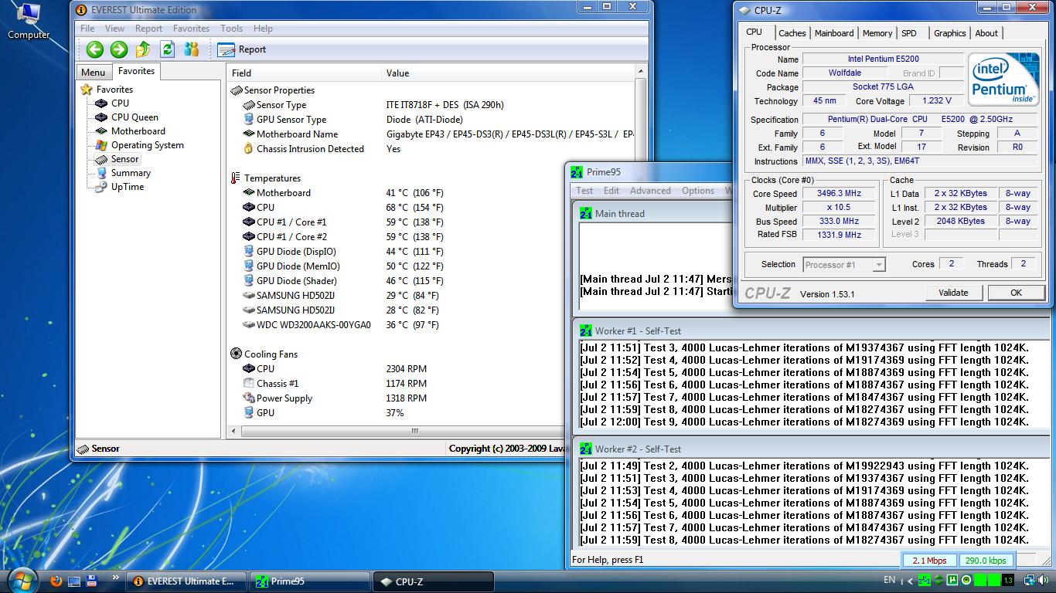
Task: Click the Prime95 Main thread window icon
Action: (x=586, y=214)
